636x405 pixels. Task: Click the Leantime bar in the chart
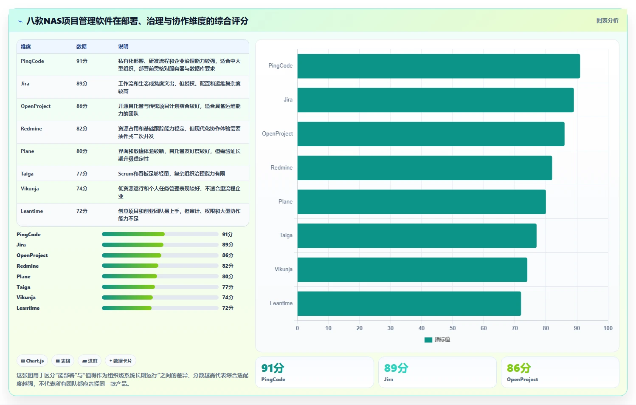409,303
